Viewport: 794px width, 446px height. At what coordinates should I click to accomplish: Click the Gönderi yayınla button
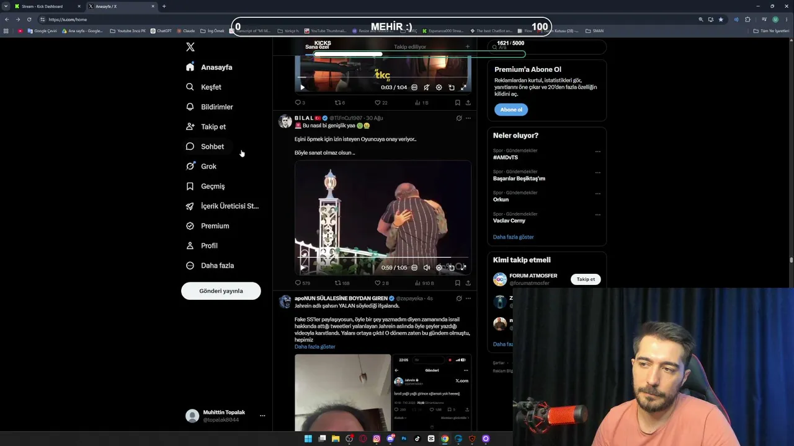tap(221, 291)
